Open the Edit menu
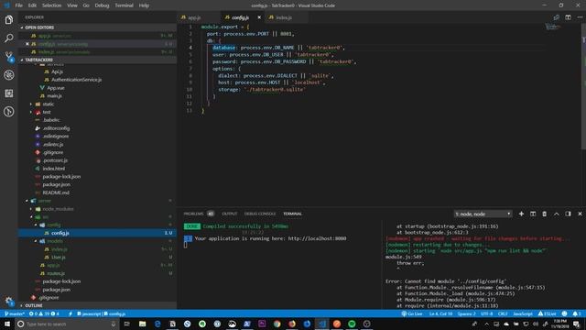Image resolution: width=586 pixels, height=330 pixels. click(x=32, y=5)
